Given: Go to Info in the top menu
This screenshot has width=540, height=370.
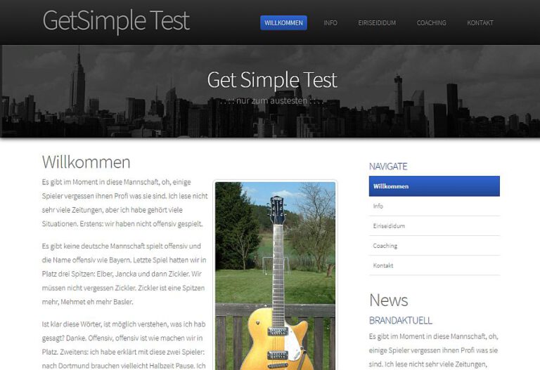Looking at the screenshot, I should (x=330, y=22).
